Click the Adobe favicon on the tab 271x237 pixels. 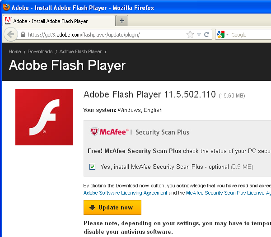8,21
